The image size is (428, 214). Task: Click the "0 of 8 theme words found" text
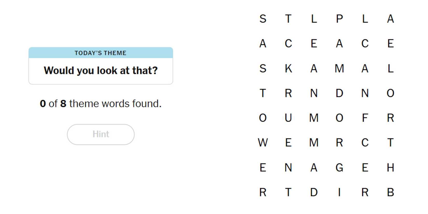pyautogui.click(x=101, y=103)
